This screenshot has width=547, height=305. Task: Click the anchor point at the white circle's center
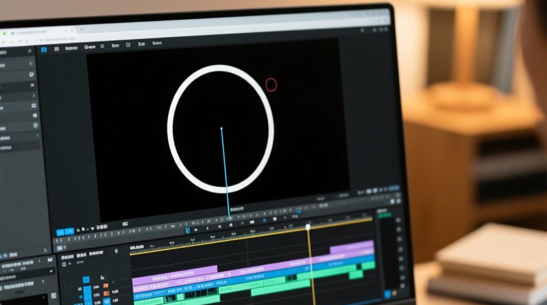pos(221,129)
